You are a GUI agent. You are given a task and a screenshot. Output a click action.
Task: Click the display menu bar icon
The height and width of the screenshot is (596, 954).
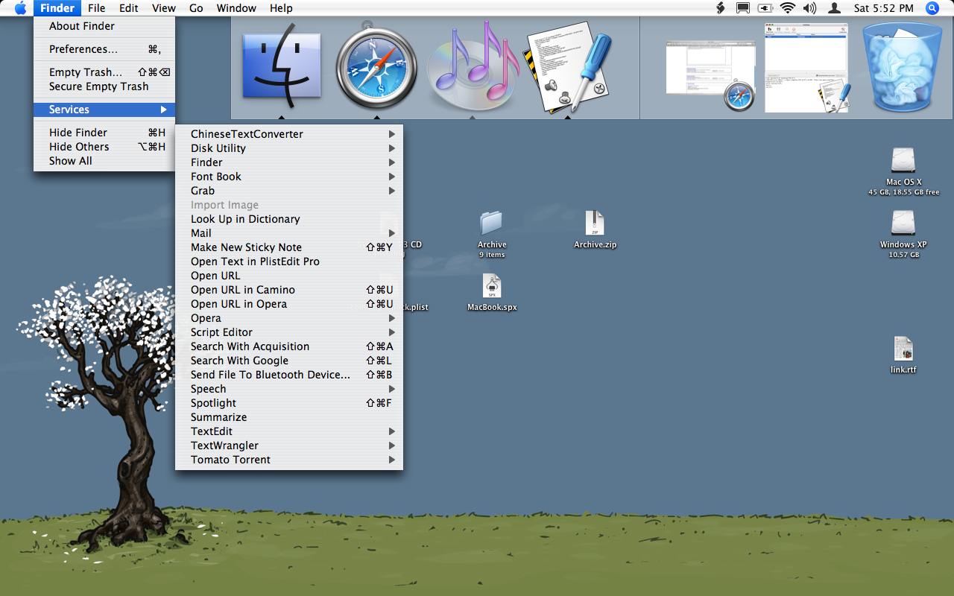[x=742, y=8]
